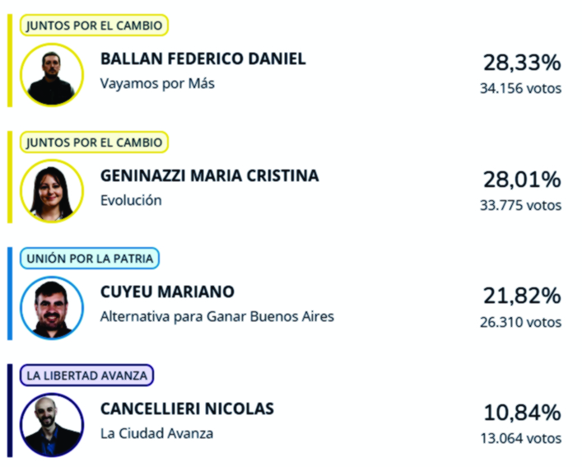Open Geninazzi Maria Cristina's portrait thumbnail
Viewport: 582px width, 467px height.
click(52, 191)
